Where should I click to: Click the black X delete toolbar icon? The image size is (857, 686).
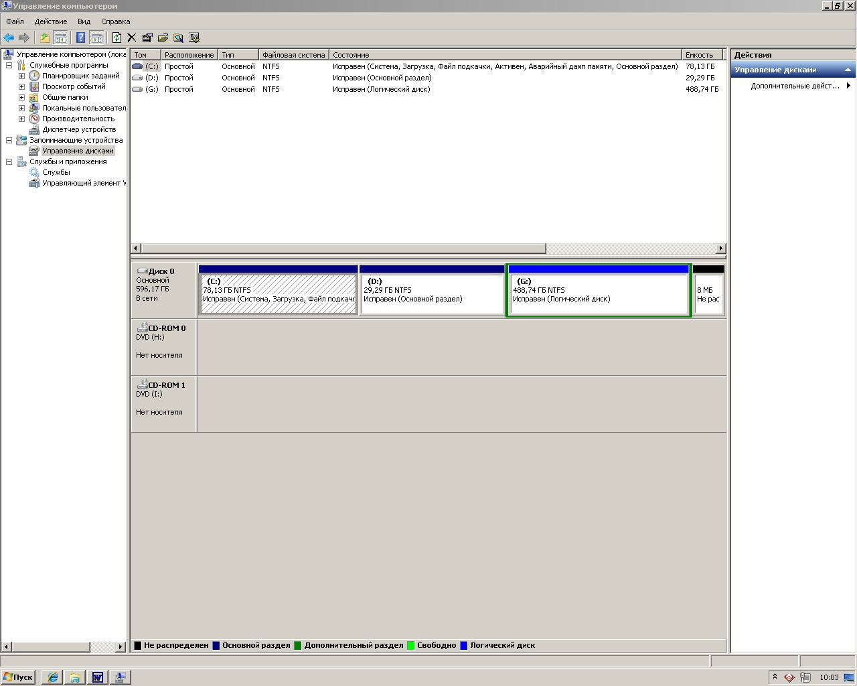point(132,38)
